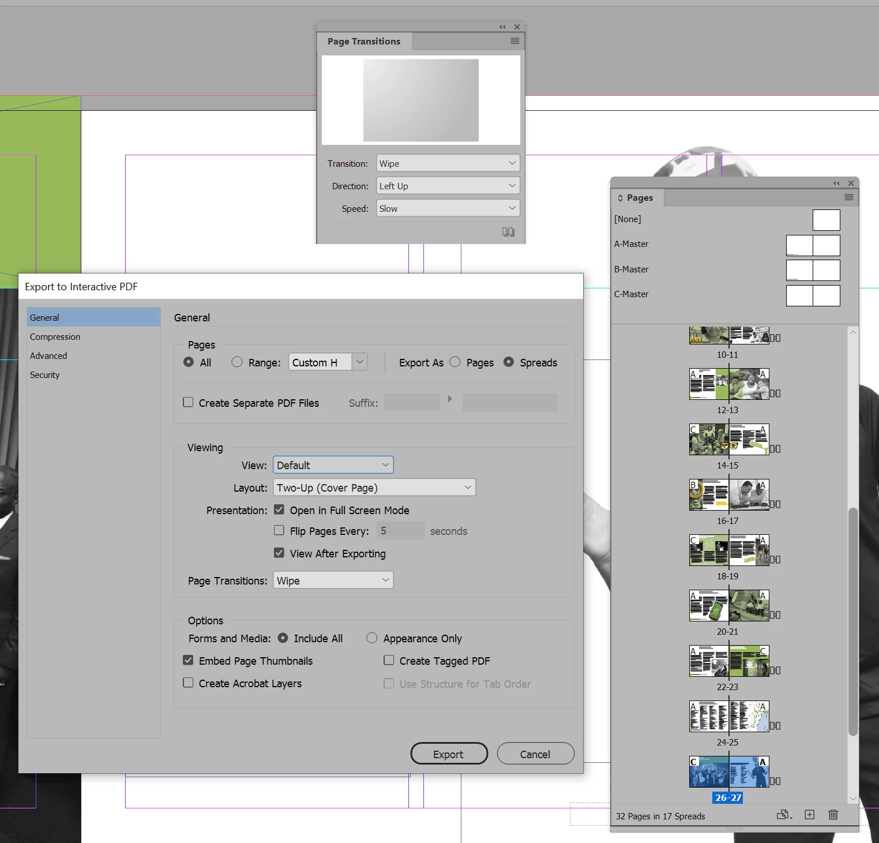Screen dimensions: 879x843
Task: Open Page Transitions panel menu
Action: click(x=515, y=41)
